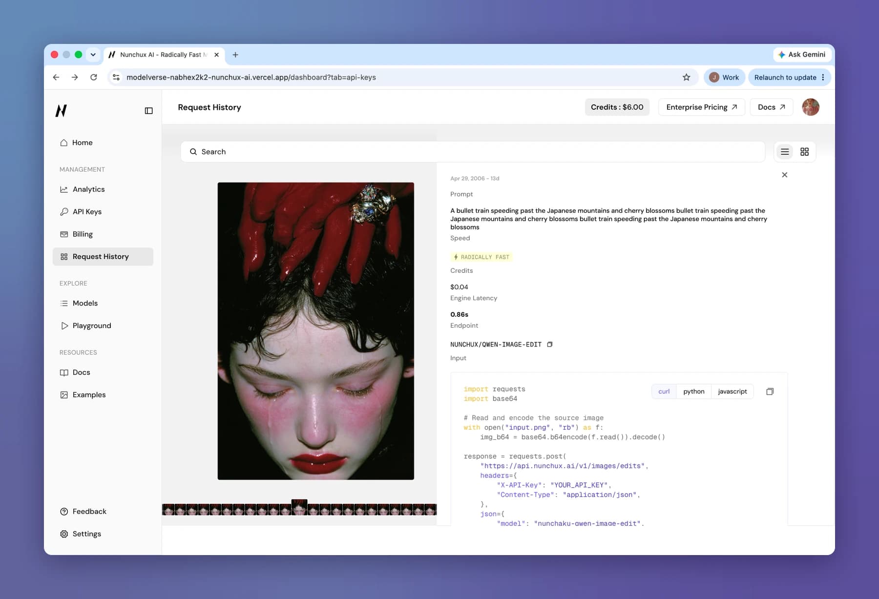Click the RADICALLY FAST speed badge
The width and height of the screenshot is (879, 599).
click(x=481, y=257)
